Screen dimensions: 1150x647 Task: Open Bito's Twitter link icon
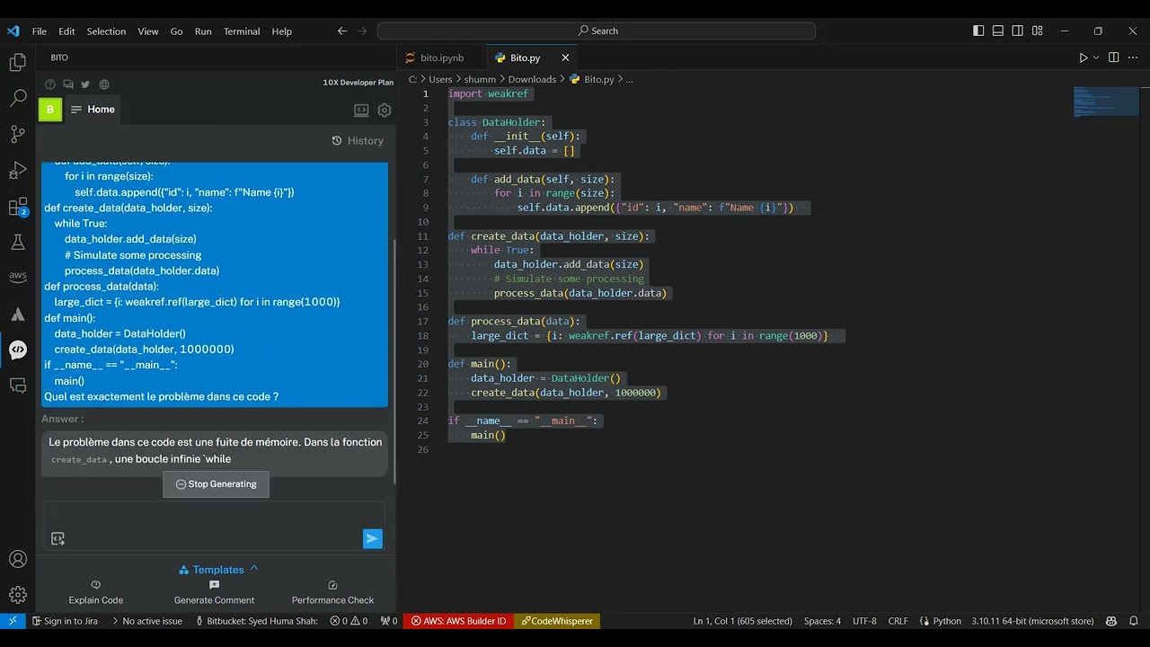point(85,84)
